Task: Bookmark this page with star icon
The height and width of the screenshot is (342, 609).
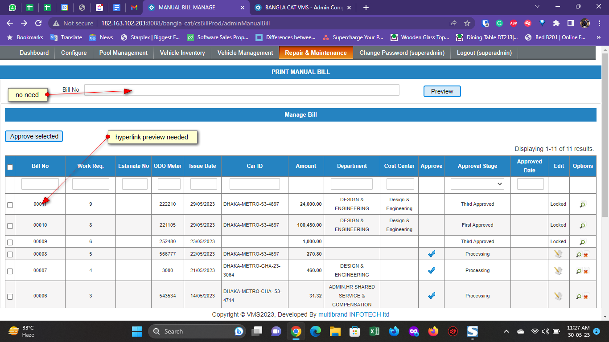Action: (x=467, y=23)
